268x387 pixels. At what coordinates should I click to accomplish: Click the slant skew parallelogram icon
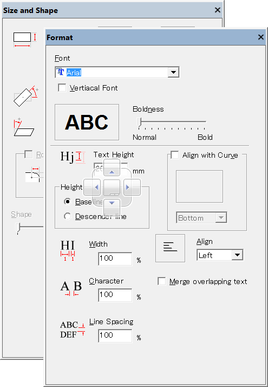click(24, 127)
